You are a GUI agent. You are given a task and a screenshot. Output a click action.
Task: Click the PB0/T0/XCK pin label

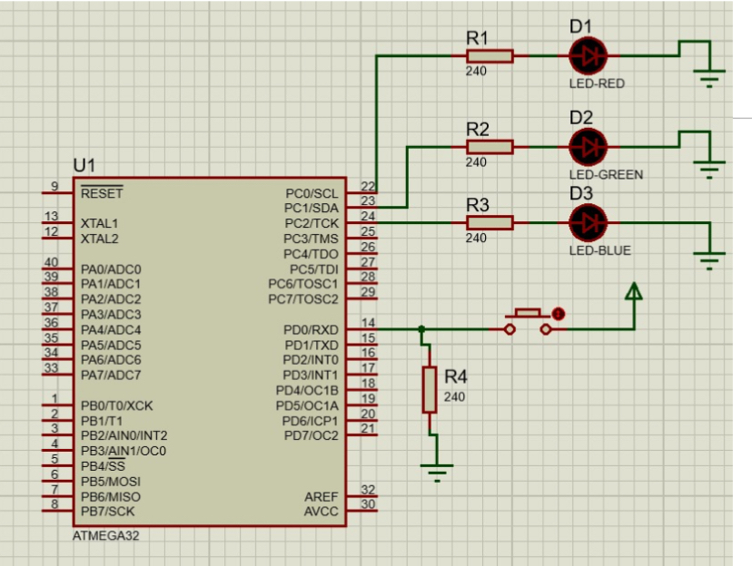click(116, 406)
